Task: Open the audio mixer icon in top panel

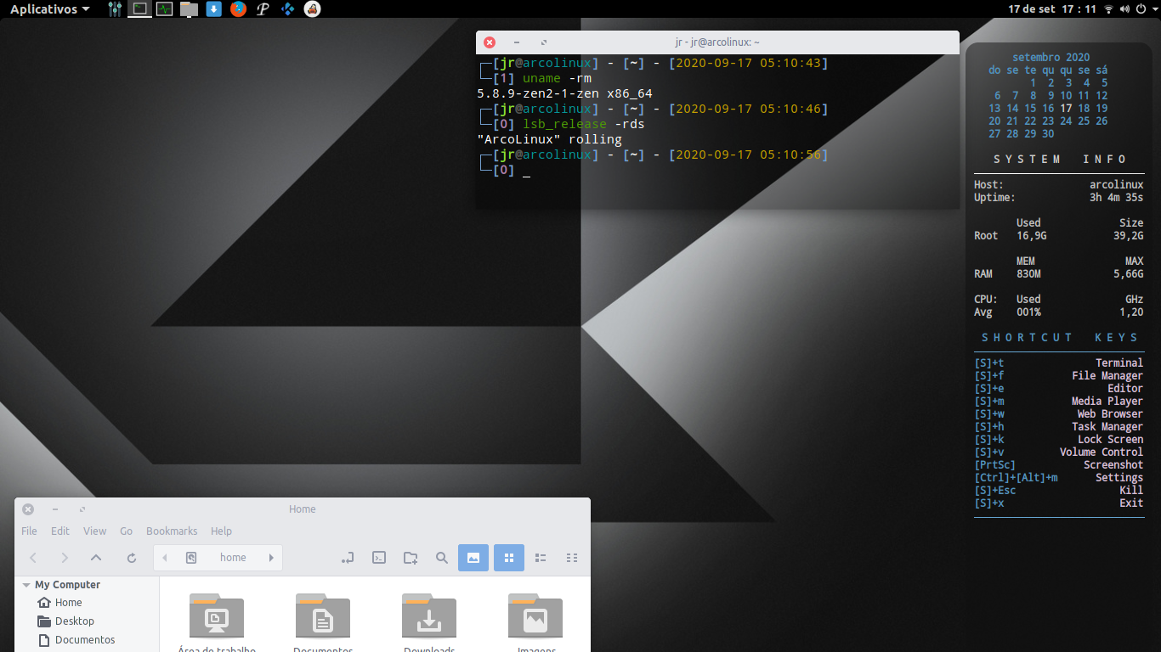Action: point(116,9)
